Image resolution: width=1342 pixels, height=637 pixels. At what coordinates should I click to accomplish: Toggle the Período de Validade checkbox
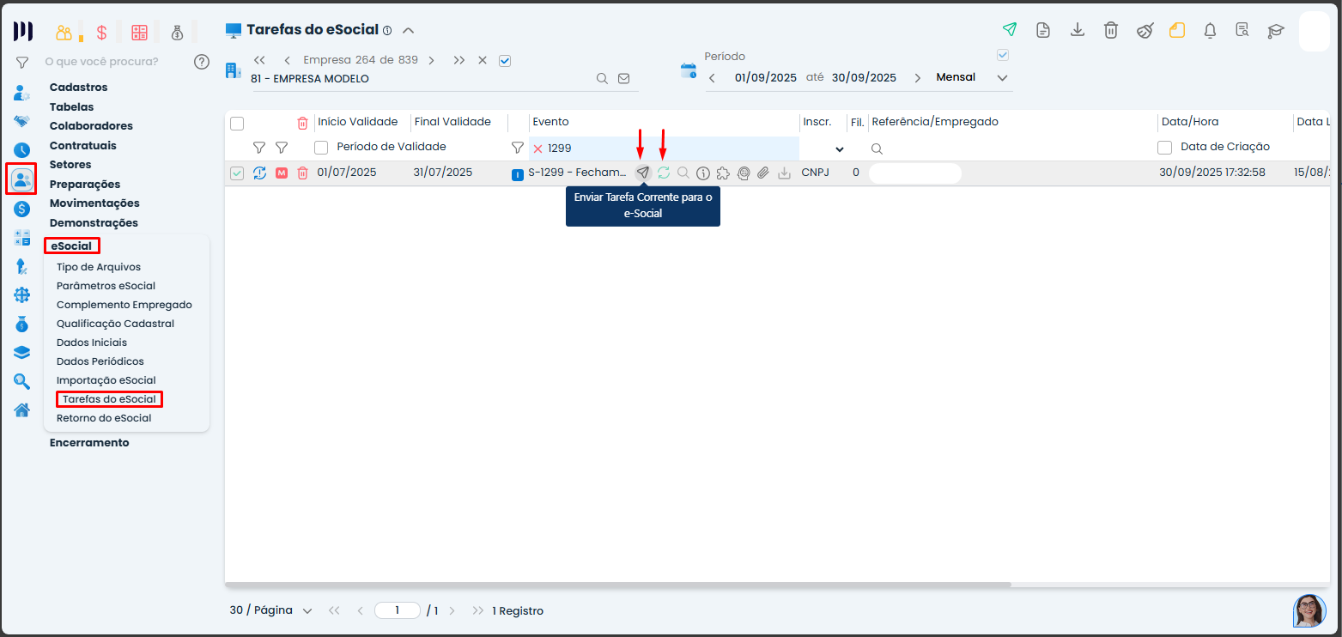tap(321, 148)
